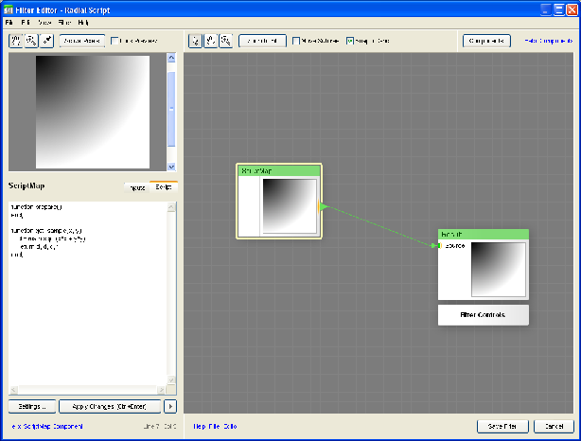Screen dimensions: 581x441
Task: Expand the arrow next to Apply Changes
Action: pyautogui.click(x=170, y=407)
